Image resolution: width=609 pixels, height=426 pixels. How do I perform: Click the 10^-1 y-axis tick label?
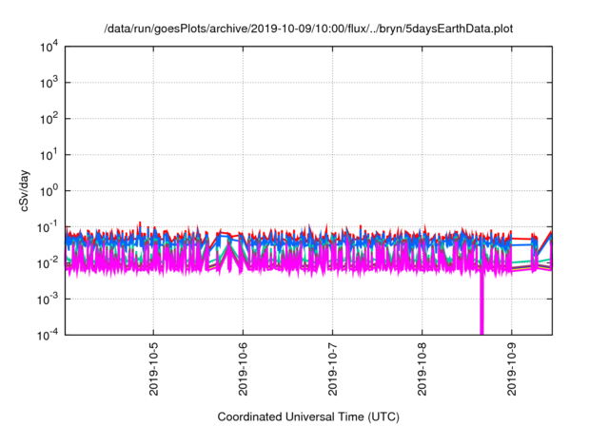48,227
